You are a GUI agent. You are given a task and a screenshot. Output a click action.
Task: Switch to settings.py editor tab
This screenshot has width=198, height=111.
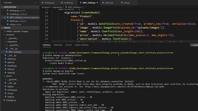(x=49, y=3)
